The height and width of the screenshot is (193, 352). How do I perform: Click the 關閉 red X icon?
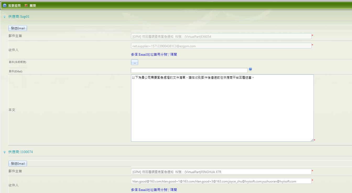point(26,6)
